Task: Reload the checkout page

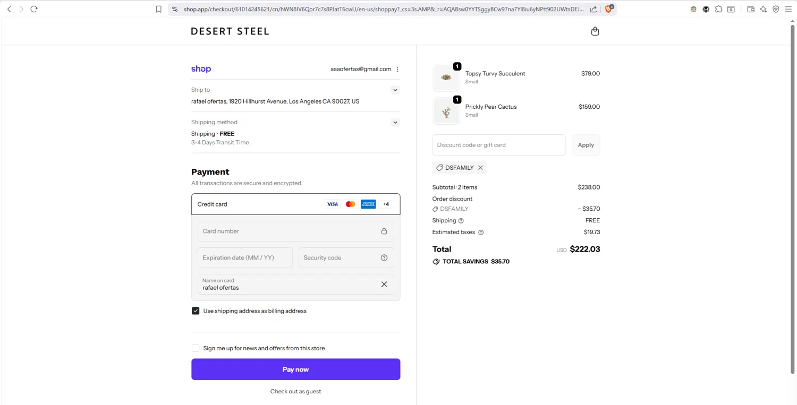Action: [x=34, y=9]
